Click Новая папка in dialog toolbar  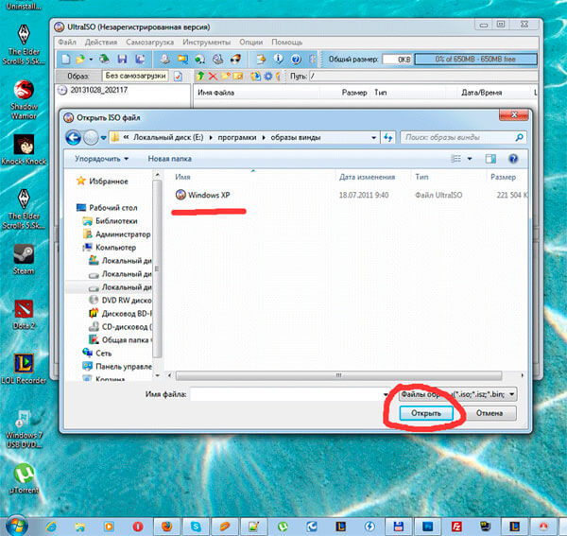pyautogui.click(x=169, y=159)
